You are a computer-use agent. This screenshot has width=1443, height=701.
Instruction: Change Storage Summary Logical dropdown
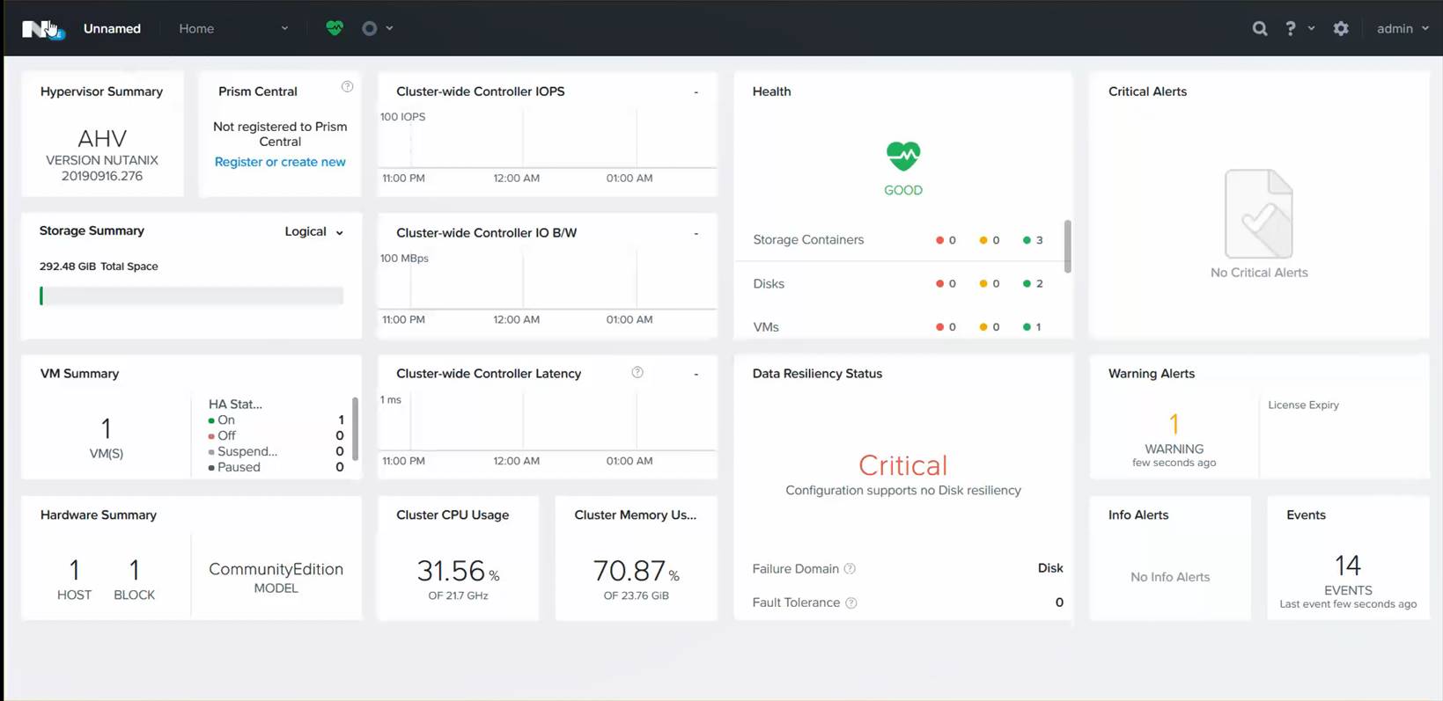[313, 232]
